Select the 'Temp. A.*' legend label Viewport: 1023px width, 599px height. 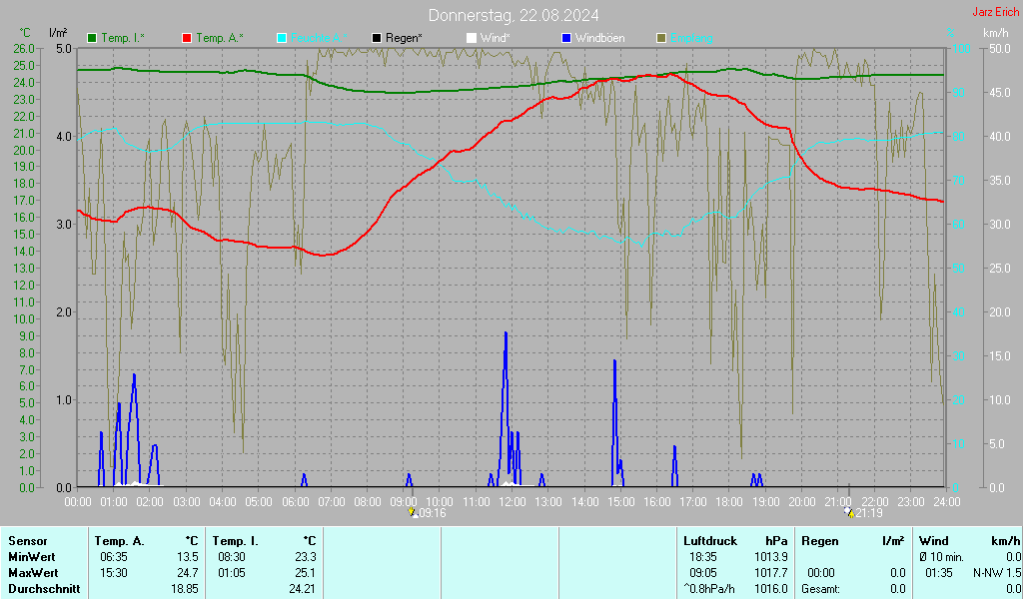pos(219,39)
